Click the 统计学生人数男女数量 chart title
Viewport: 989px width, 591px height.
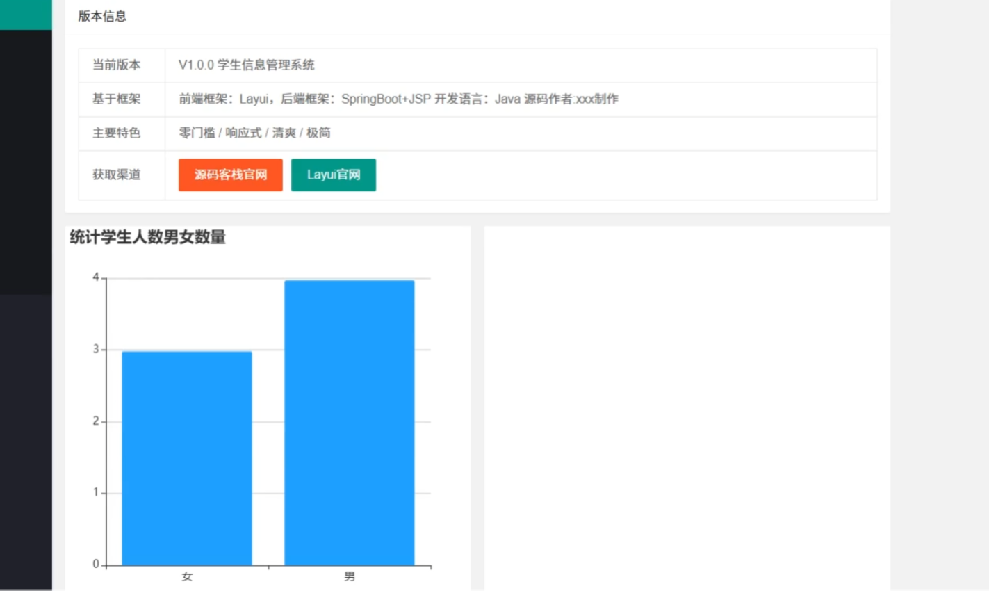tap(148, 238)
